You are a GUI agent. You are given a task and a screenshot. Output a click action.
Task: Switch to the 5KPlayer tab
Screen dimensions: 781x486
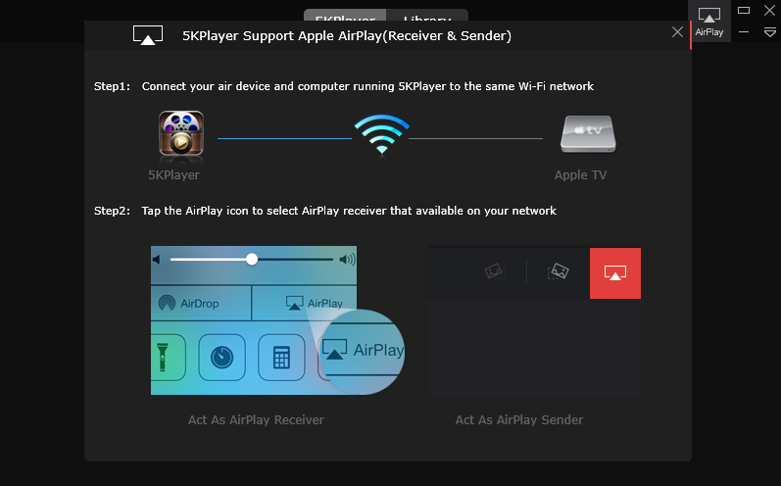[345, 16]
